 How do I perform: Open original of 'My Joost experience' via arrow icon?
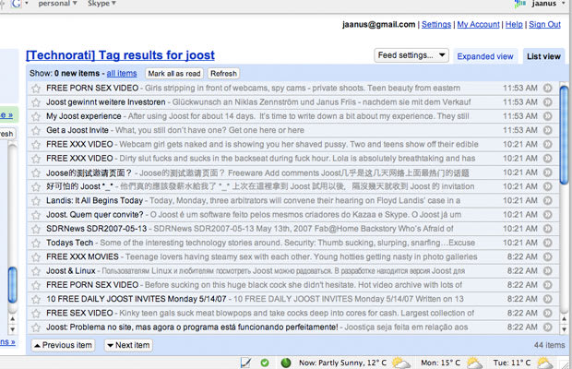point(548,116)
